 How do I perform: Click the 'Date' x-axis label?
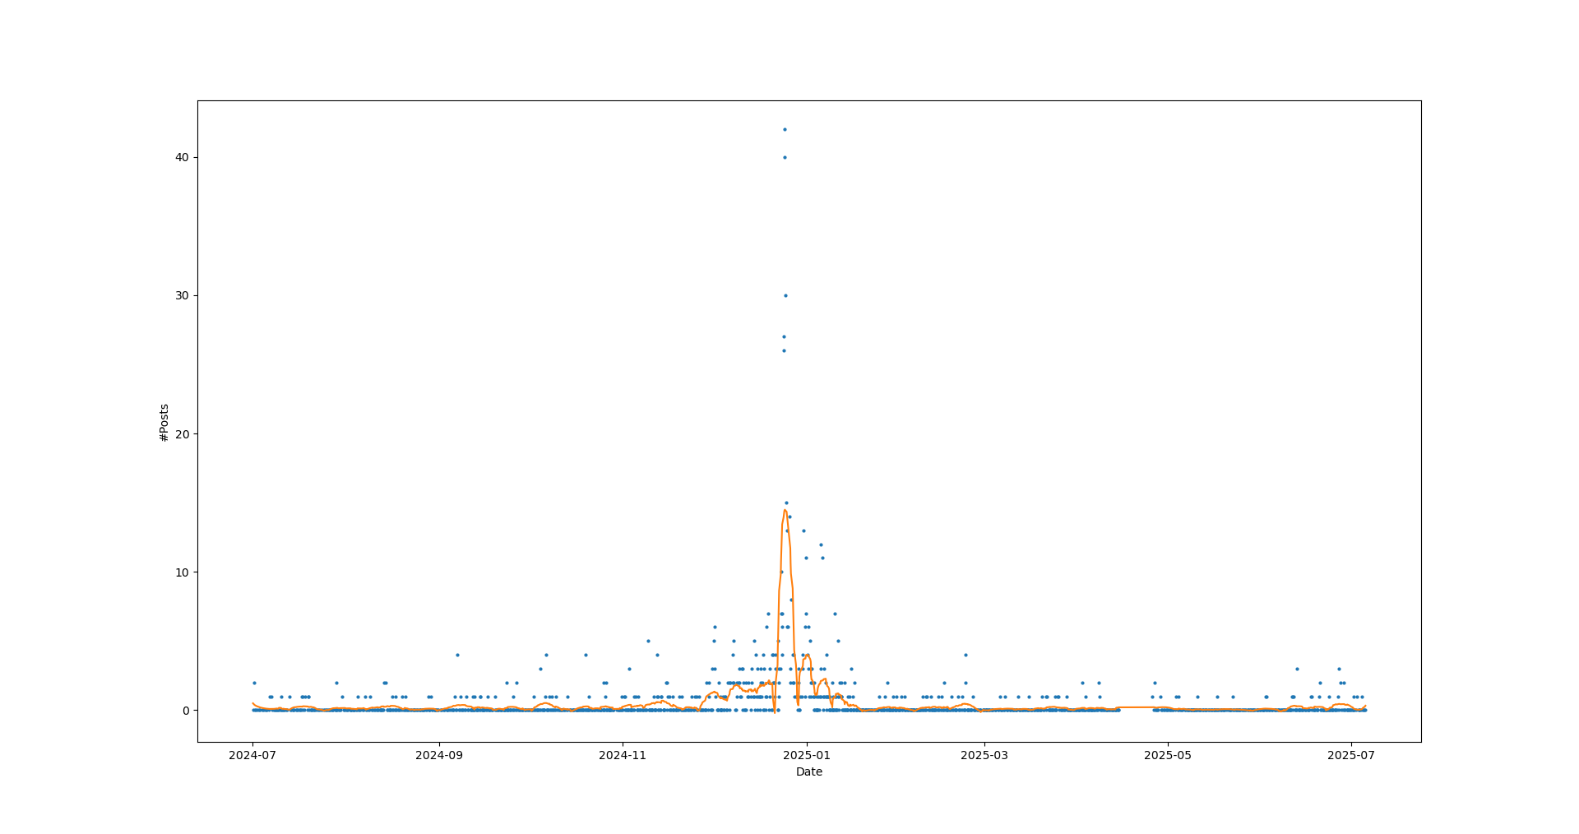809,771
